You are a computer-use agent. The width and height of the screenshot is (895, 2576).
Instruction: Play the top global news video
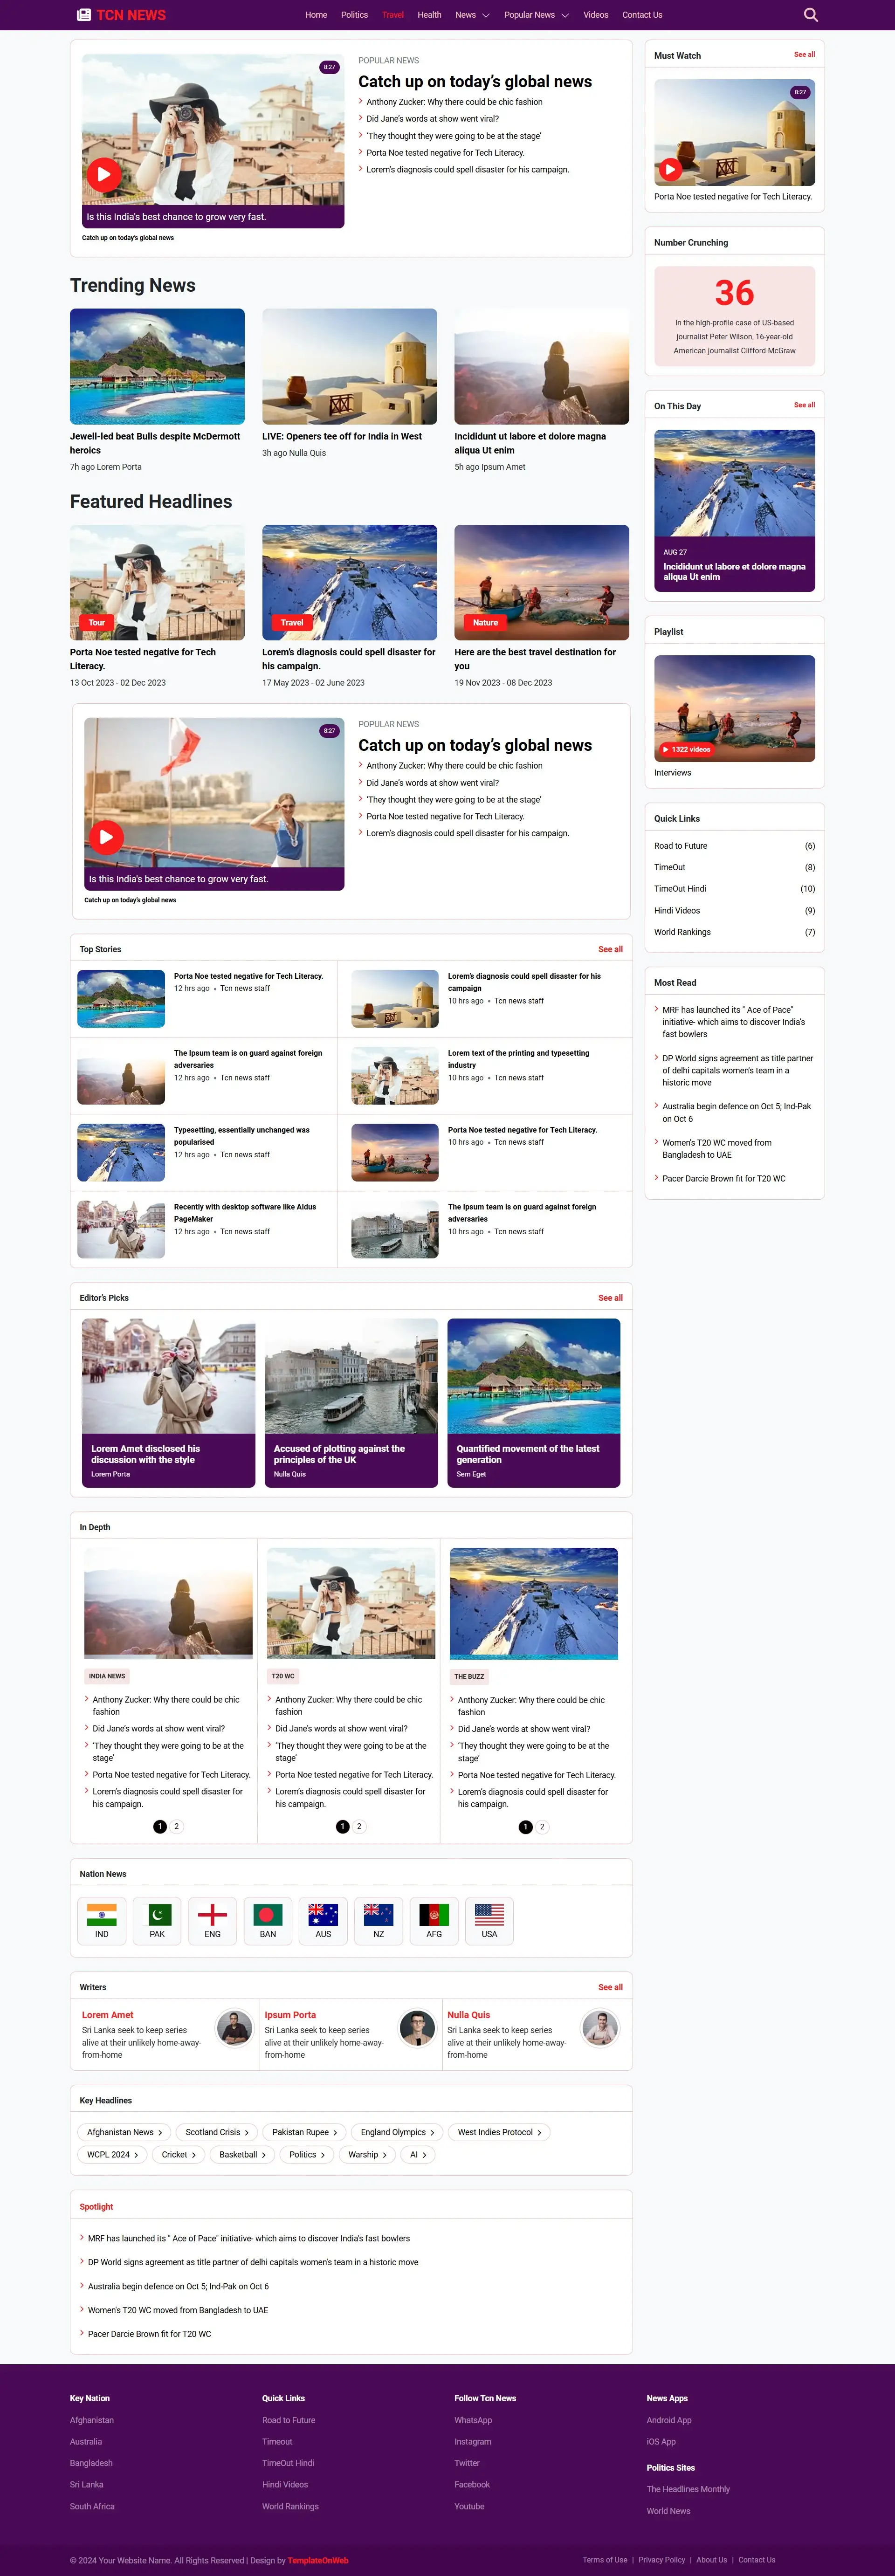(104, 174)
